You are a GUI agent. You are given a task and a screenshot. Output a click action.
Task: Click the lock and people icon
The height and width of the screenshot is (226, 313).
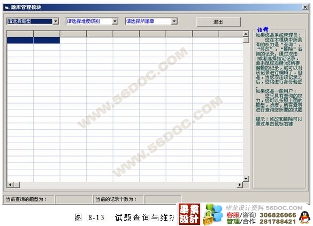[212, 214]
